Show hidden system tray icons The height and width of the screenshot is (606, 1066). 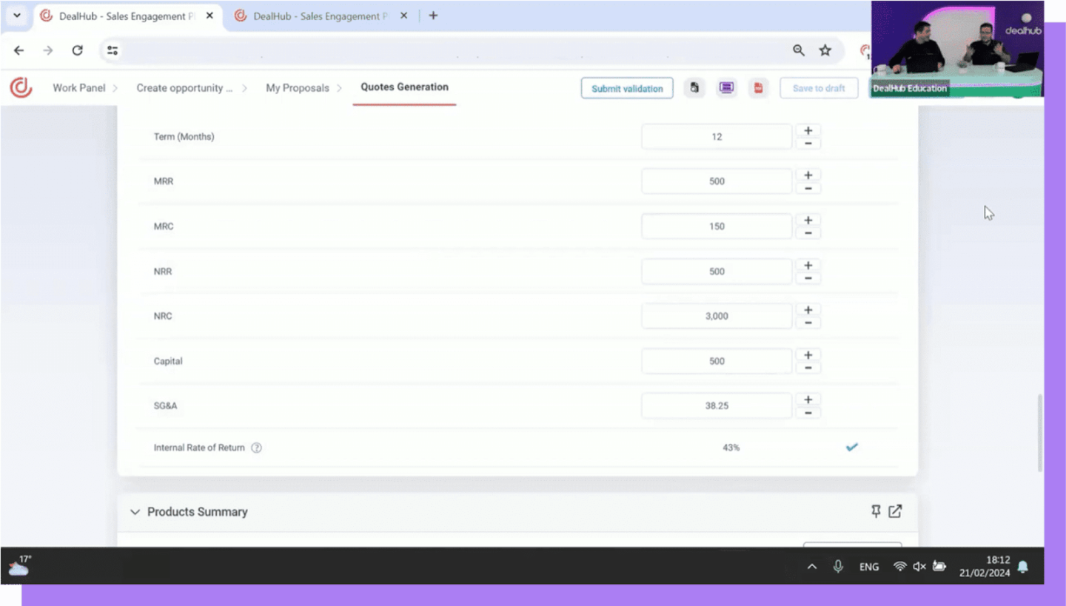812,567
